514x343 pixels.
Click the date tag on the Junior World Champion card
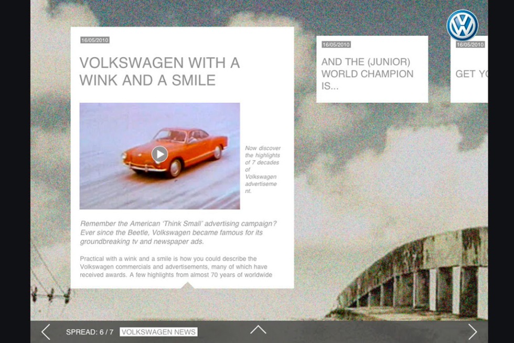tap(336, 45)
